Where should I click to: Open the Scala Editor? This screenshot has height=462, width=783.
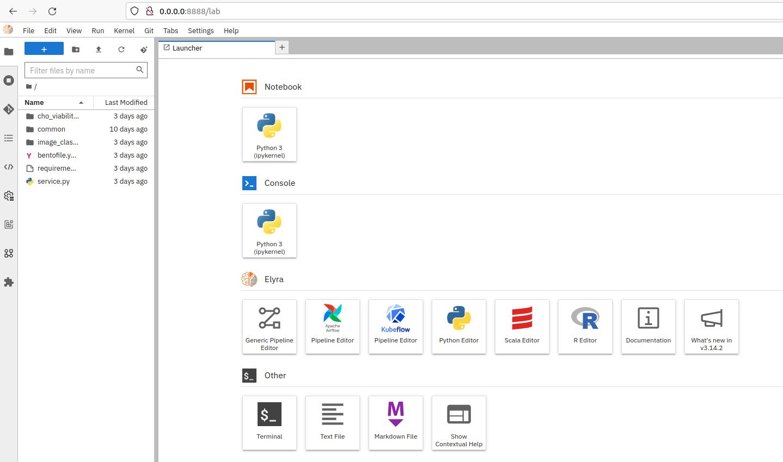pyautogui.click(x=522, y=327)
